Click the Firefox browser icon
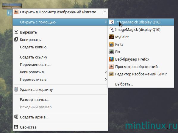Viewport: 178px width, 133px height. tap(111, 59)
